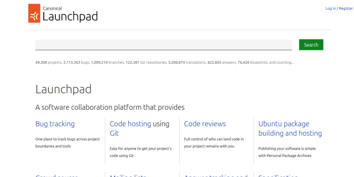Open the Canonical Launchpad wordmark link
The image size is (354, 177).
(70, 14)
